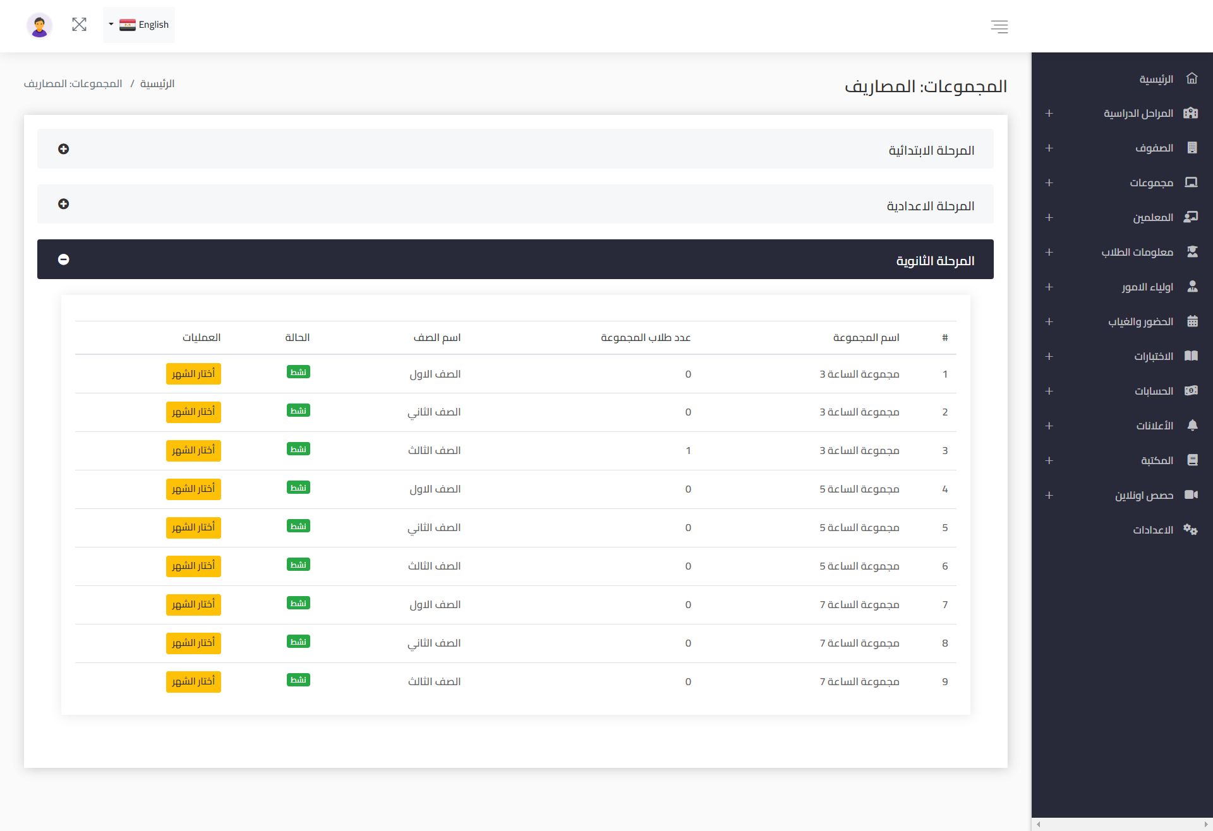Viewport: 1213px width, 831px height.
Task: Click the money icon for الحسابات
Action: coord(1191,390)
